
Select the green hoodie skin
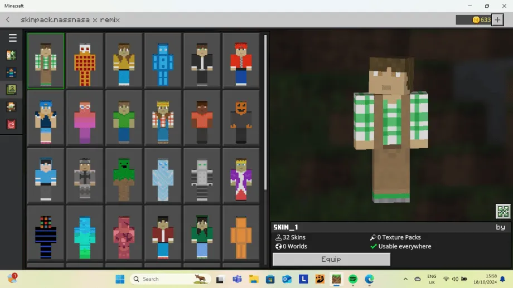202,233
